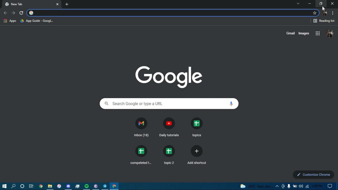Image resolution: width=338 pixels, height=190 pixels.
Task: Open the Daily tutorials YouTube shortcut
Action: pyautogui.click(x=169, y=127)
